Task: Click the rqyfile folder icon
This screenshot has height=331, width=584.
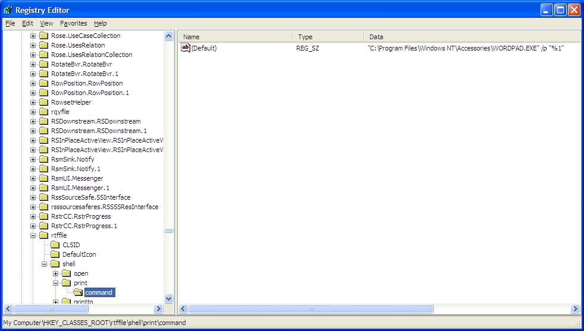Action: click(44, 112)
